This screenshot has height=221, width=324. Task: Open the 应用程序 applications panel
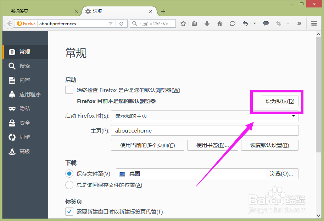coord(26,95)
